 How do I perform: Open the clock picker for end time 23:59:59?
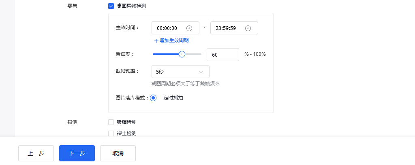pos(248,28)
